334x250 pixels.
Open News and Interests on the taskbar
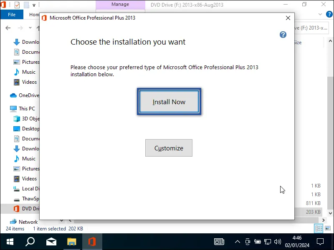[219, 241]
